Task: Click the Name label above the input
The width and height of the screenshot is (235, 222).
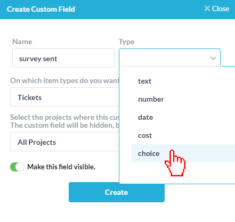Action: (22, 42)
